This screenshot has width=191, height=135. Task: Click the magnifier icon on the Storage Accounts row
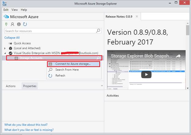coord(98,58)
